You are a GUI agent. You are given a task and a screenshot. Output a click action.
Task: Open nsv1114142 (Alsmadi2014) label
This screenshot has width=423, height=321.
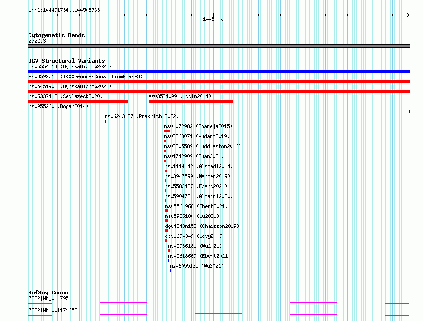(199, 166)
